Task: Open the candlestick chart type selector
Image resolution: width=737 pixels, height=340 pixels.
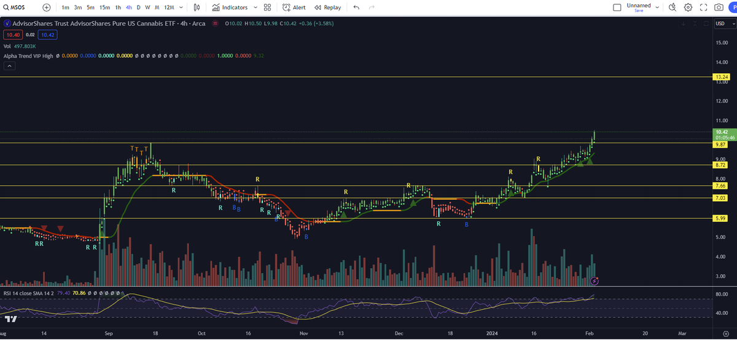Action: 197,7
